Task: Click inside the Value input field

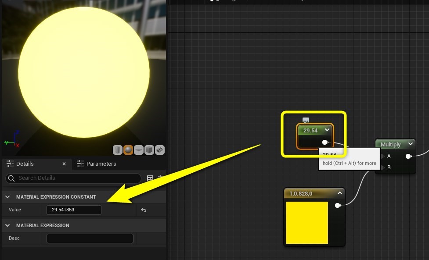Action: (x=74, y=210)
